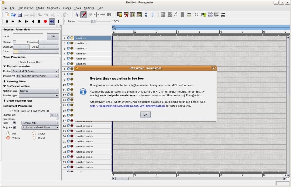Close the Information dialog with the X

213,68
